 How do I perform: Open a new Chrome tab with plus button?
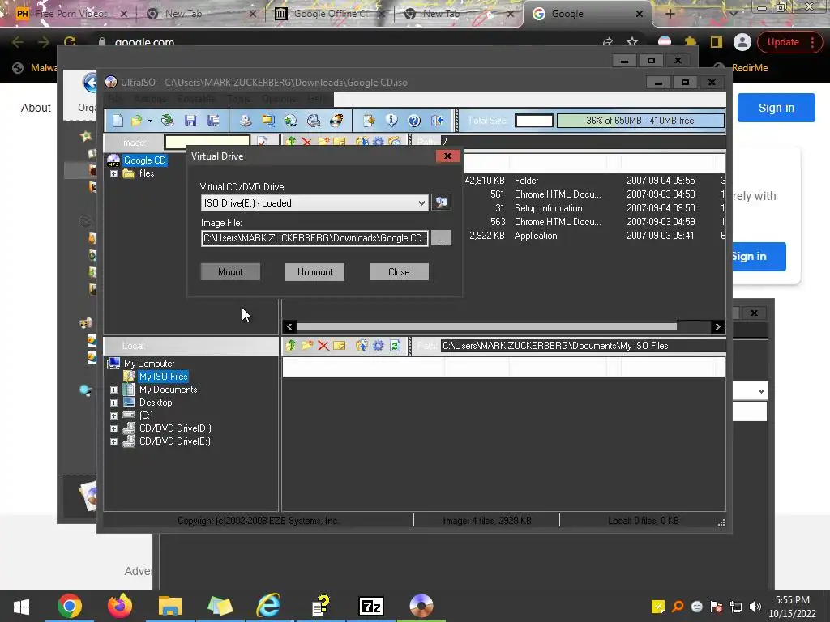coord(670,14)
